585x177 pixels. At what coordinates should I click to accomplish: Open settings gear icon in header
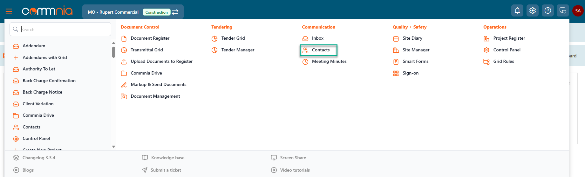533,10
